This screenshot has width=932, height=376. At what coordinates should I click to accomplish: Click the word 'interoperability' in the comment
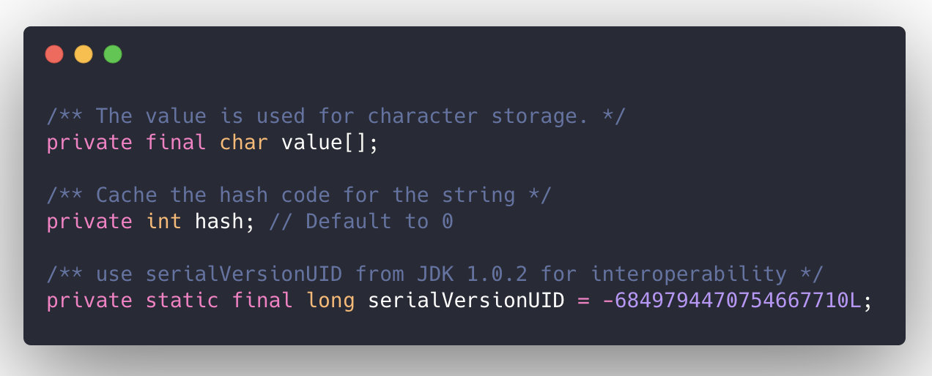coord(688,274)
